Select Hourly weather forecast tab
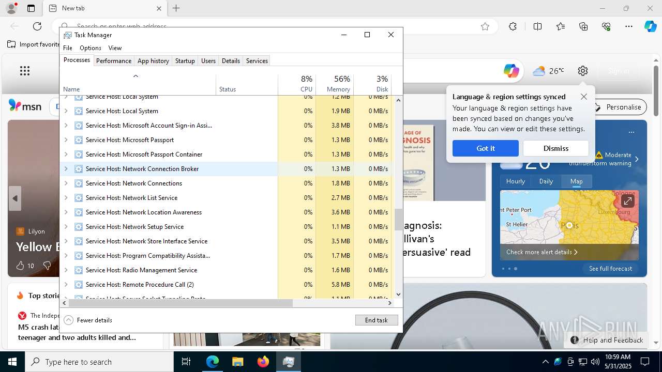 point(516,181)
